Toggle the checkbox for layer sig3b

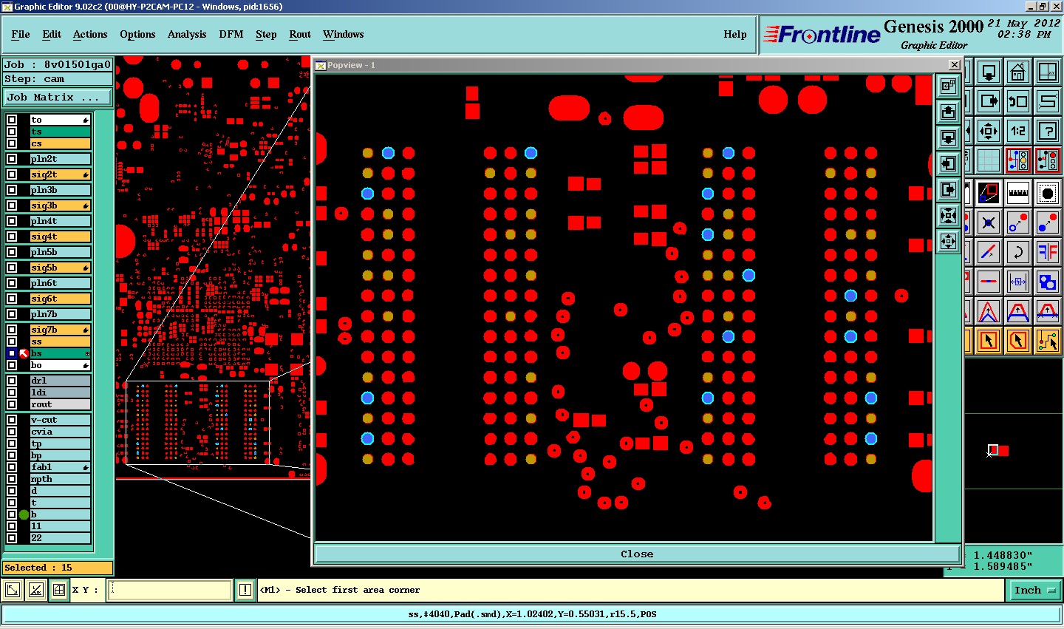pyautogui.click(x=12, y=205)
